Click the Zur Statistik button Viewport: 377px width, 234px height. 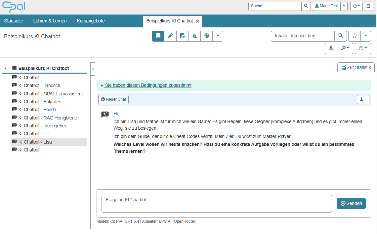[356, 68]
